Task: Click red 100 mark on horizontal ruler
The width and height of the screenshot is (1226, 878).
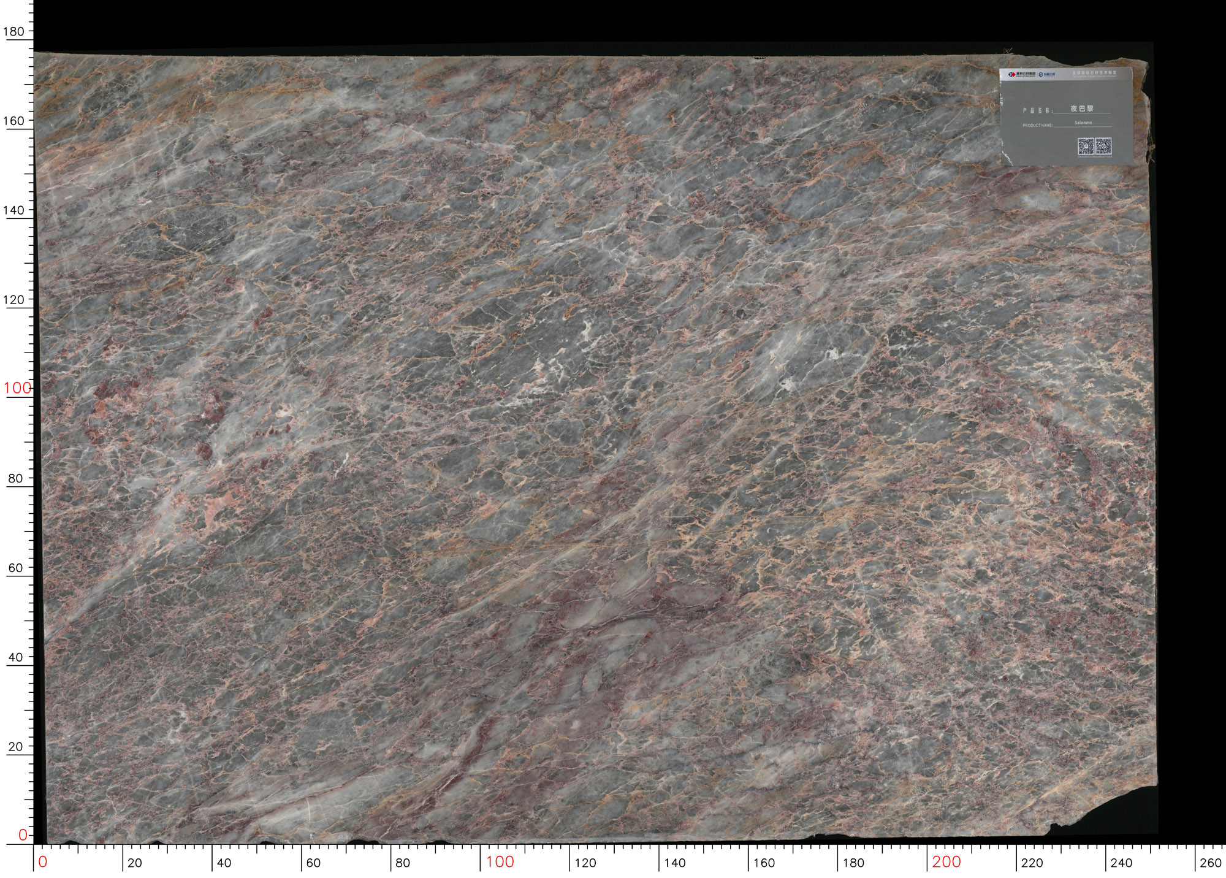Action: (x=500, y=862)
